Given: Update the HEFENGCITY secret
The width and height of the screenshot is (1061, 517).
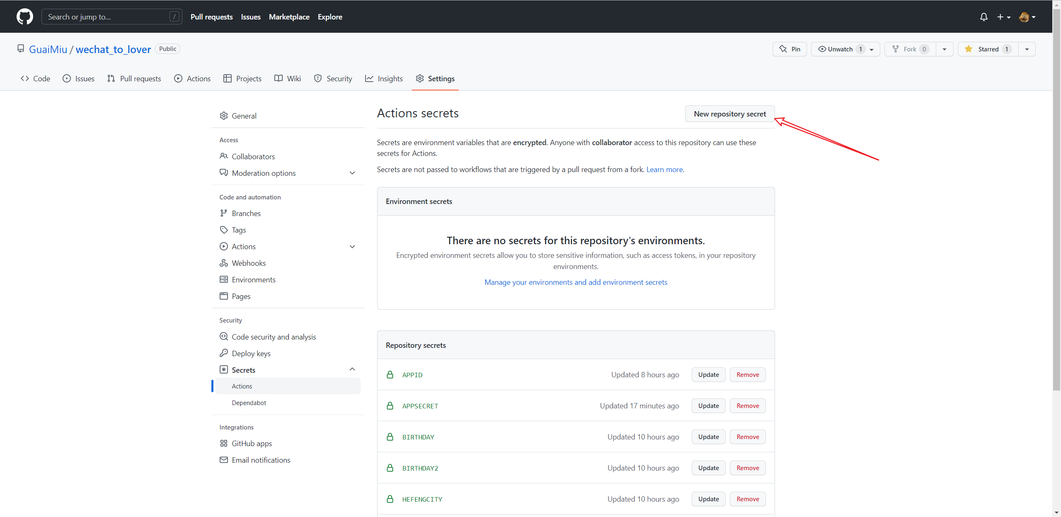Looking at the screenshot, I should pyautogui.click(x=708, y=499).
